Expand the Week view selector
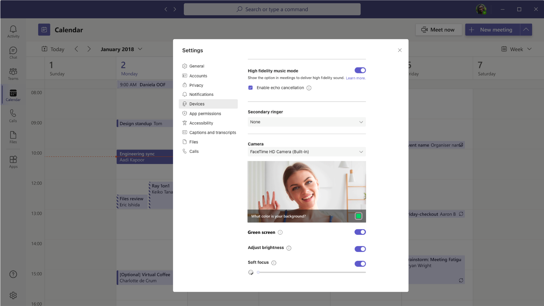This screenshot has width=544, height=306. pos(516,49)
